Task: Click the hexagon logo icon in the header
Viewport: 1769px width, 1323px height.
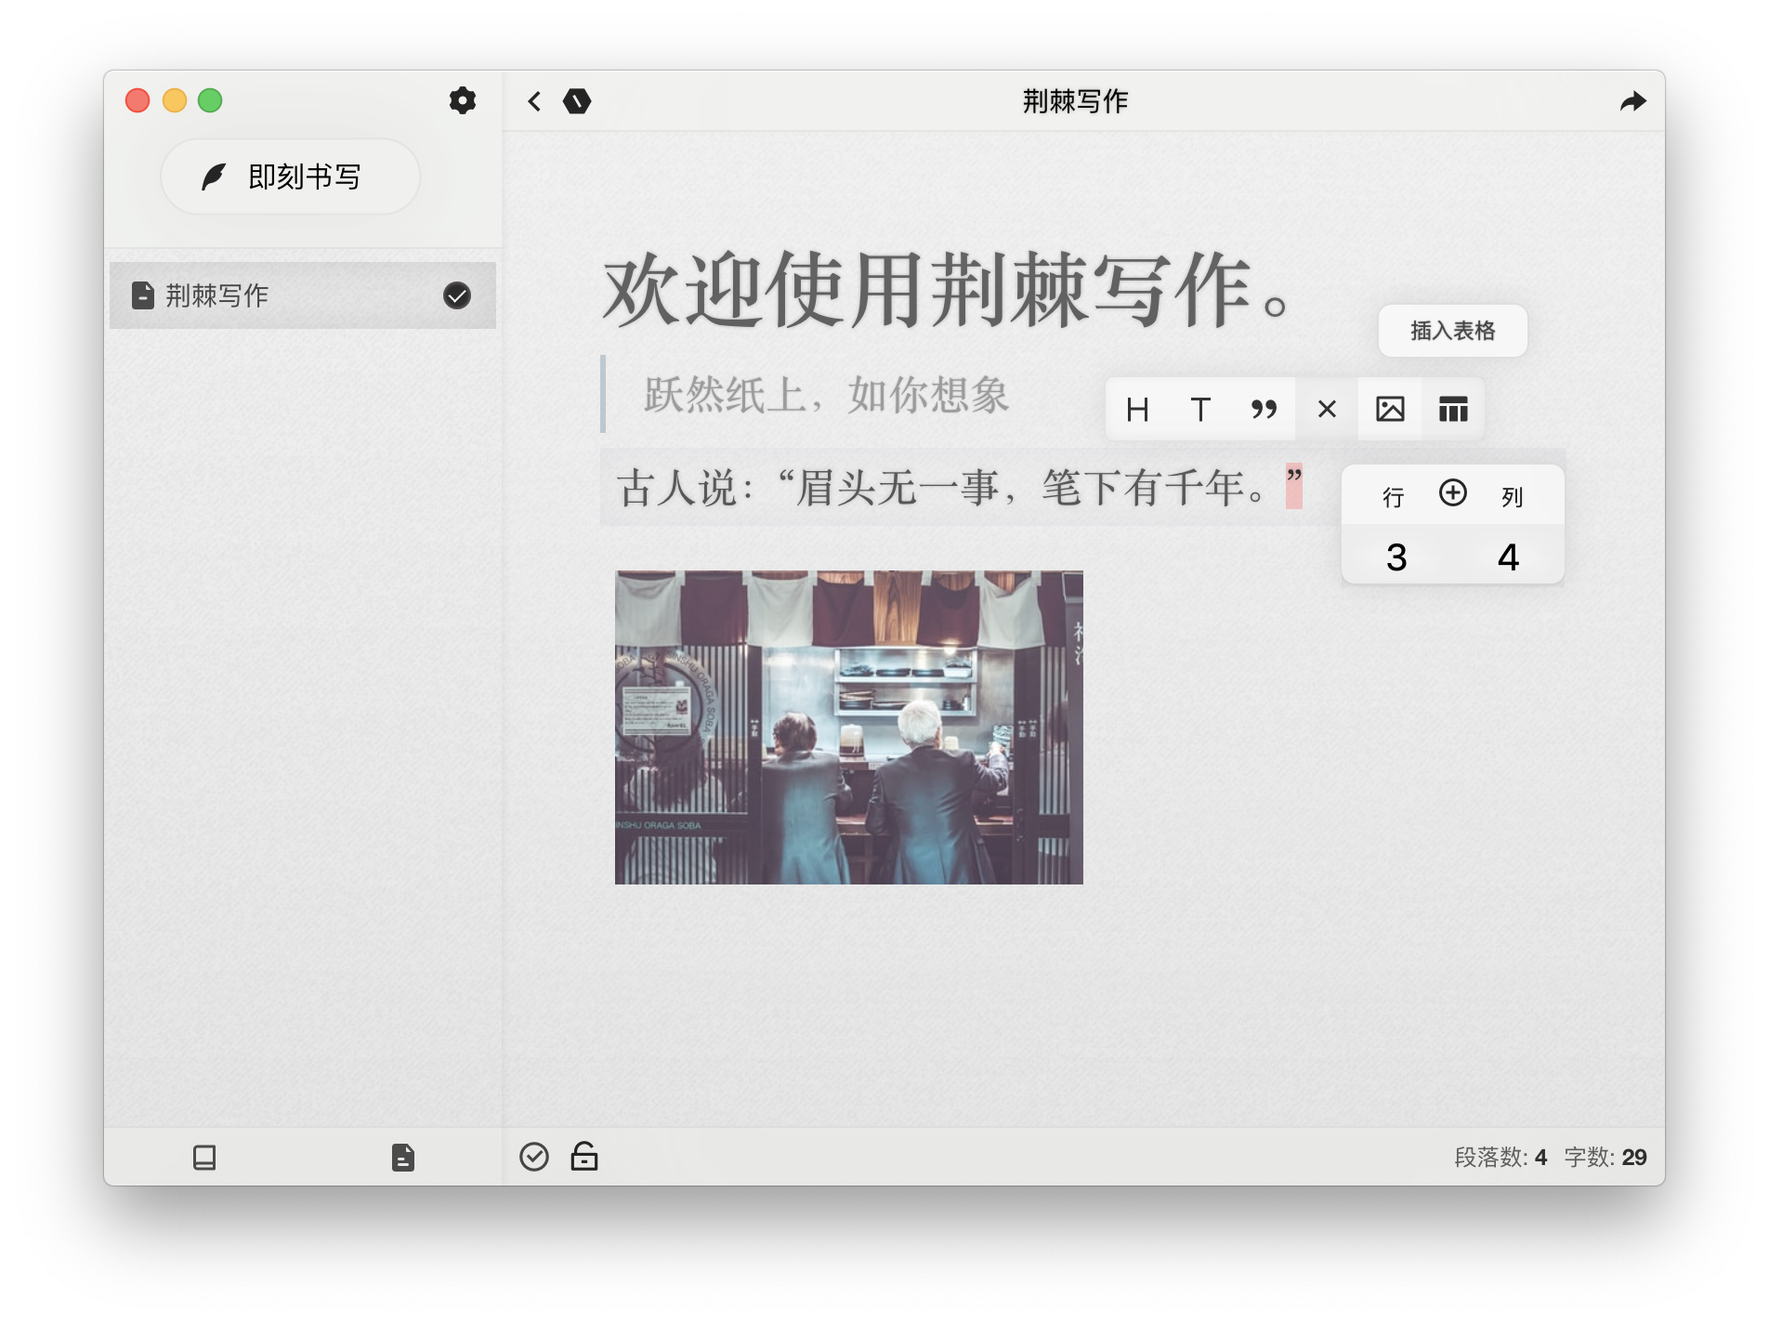Action: pyautogui.click(x=577, y=101)
